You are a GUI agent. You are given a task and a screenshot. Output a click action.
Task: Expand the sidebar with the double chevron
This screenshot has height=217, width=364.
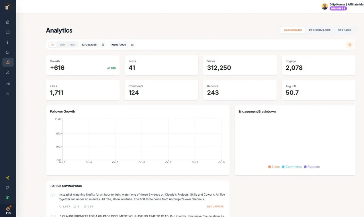8,94
